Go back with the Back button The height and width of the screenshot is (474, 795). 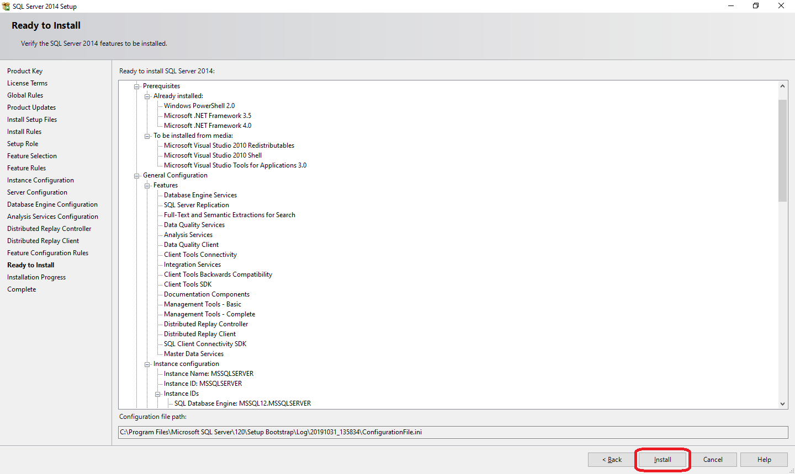point(612,460)
